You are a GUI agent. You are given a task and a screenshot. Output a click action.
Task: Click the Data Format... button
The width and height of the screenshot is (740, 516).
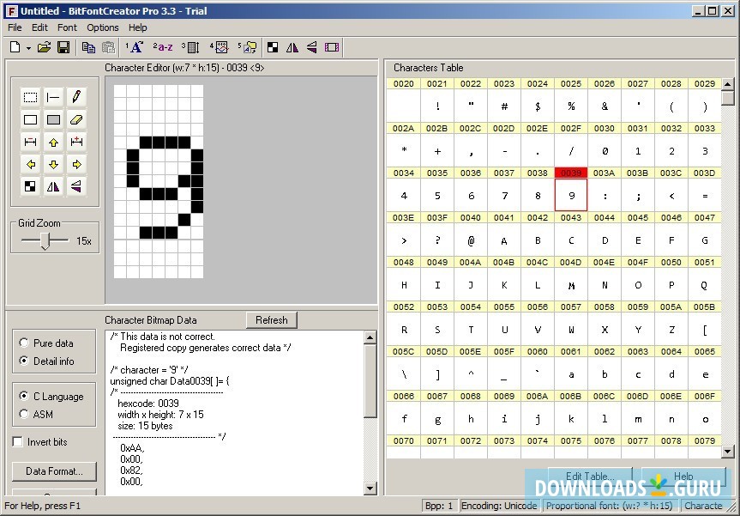coord(54,470)
